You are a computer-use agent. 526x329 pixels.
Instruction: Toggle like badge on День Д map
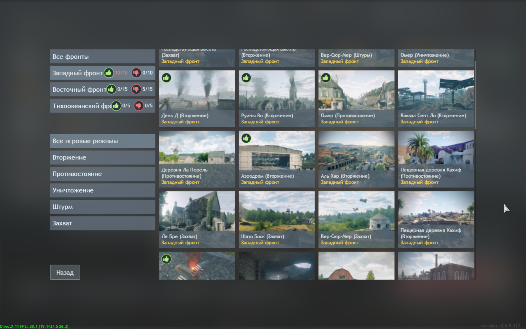[x=166, y=78]
